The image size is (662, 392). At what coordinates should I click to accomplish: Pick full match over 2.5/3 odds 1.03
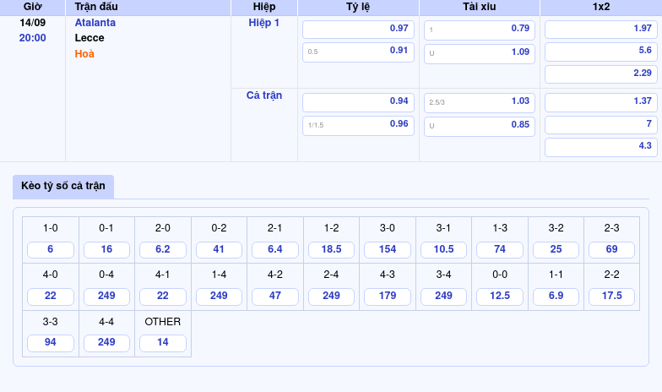tap(480, 103)
